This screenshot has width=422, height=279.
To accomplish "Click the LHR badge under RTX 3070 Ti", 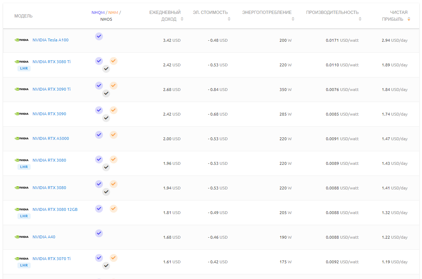I will tap(24, 265).
